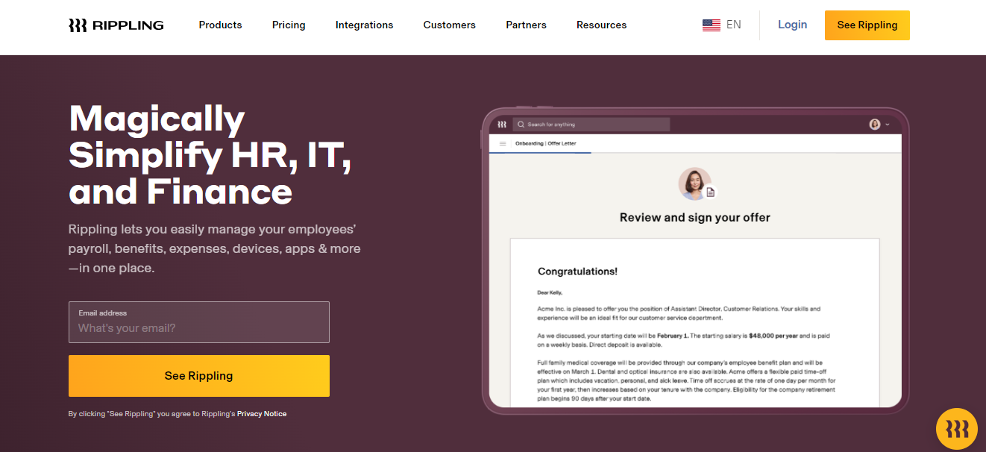Click the See Rippling button in the header
The height and width of the screenshot is (452, 986).
coord(867,25)
